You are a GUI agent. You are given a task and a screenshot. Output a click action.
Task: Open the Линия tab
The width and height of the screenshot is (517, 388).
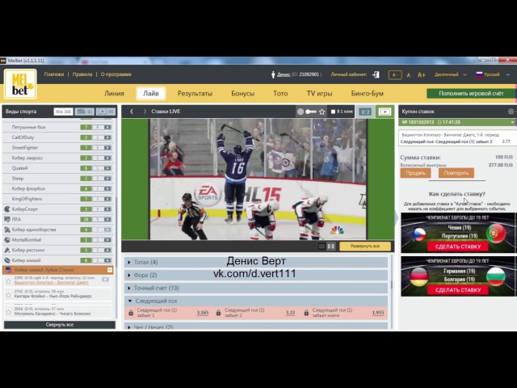114,94
